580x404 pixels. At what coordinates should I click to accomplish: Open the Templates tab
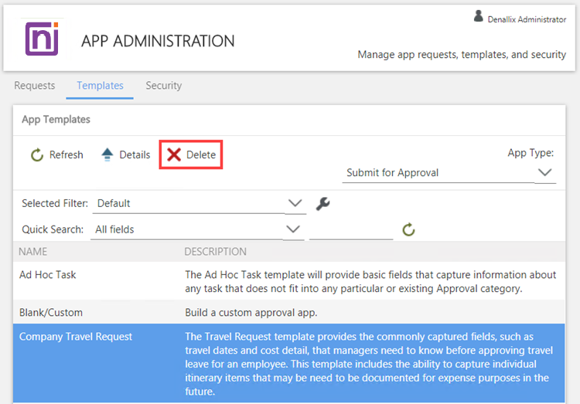(x=100, y=86)
